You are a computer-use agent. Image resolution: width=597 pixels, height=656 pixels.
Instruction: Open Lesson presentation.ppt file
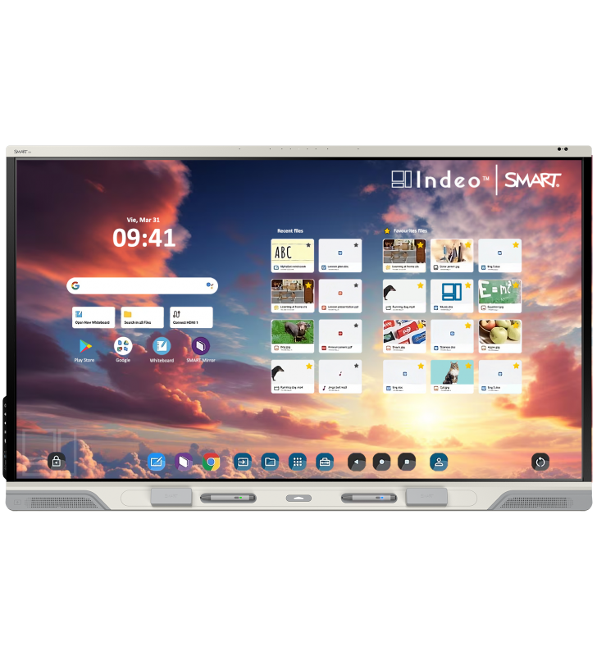(x=340, y=296)
